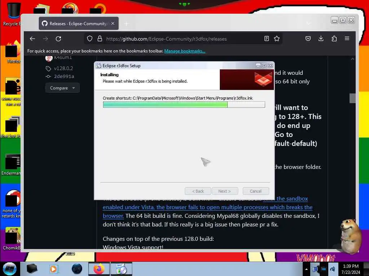Screen dimensions: 369x276
Task: Open the black box taskbar icon
Action: point(32,269)
